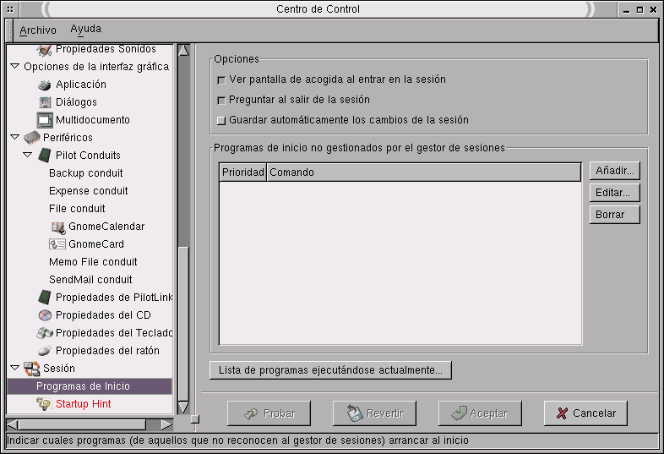This screenshot has width=664, height=454.
Task: Click the Prioridad column header
Action: [x=242, y=172]
